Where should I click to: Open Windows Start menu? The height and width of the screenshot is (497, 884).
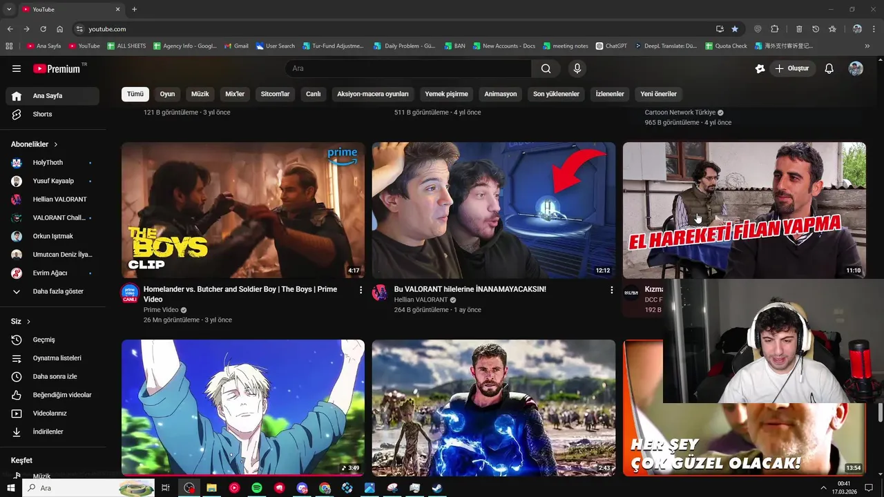pos(11,488)
